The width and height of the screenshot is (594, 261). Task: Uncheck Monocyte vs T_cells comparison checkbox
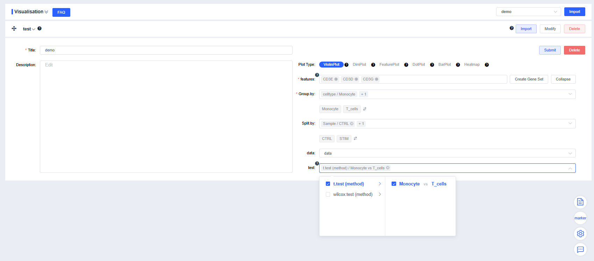point(394,184)
